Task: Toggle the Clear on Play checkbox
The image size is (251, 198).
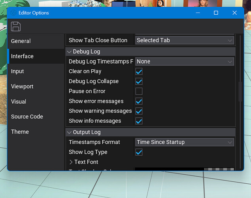Action: coord(139,72)
